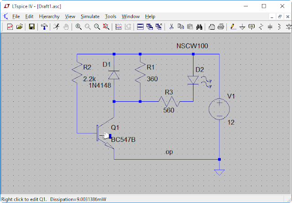Click LED D2 symbol
292x203 pixels.
193,80
